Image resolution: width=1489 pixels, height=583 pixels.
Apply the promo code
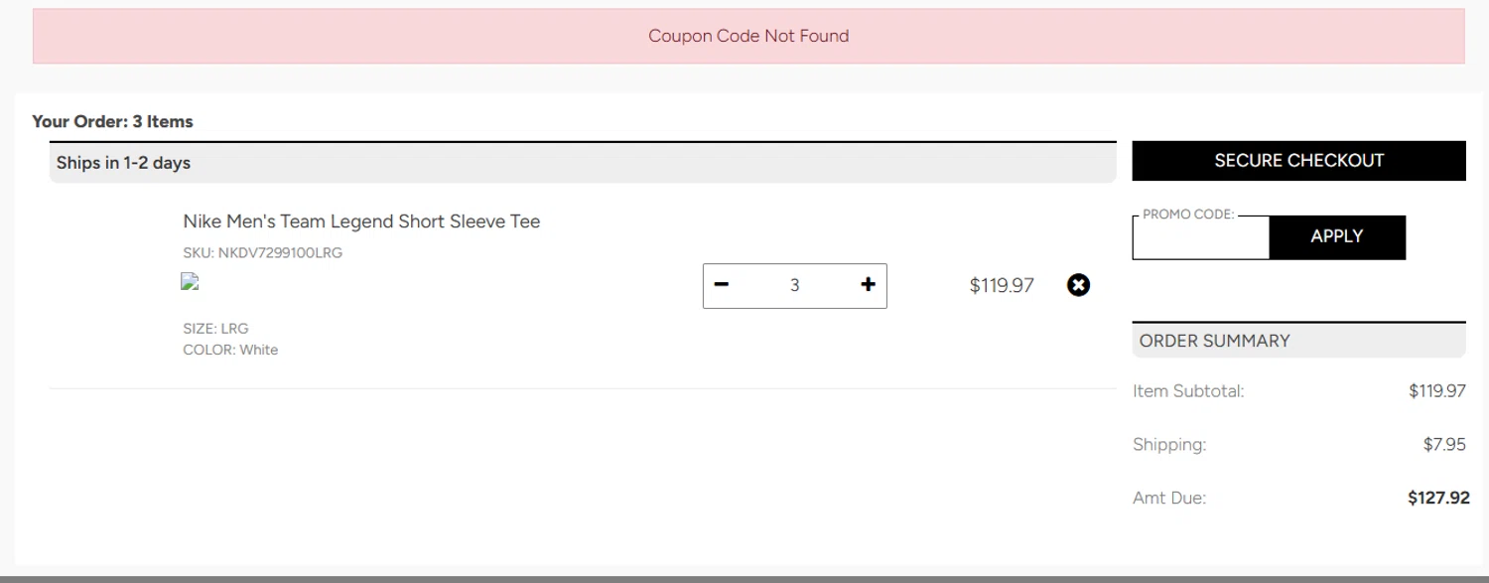[1336, 236]
